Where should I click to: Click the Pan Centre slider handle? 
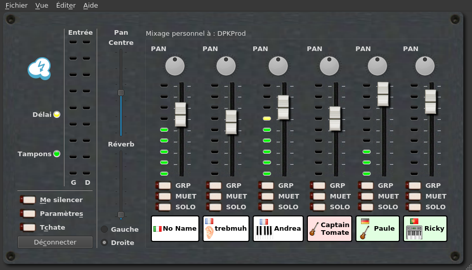coord(121,92)
